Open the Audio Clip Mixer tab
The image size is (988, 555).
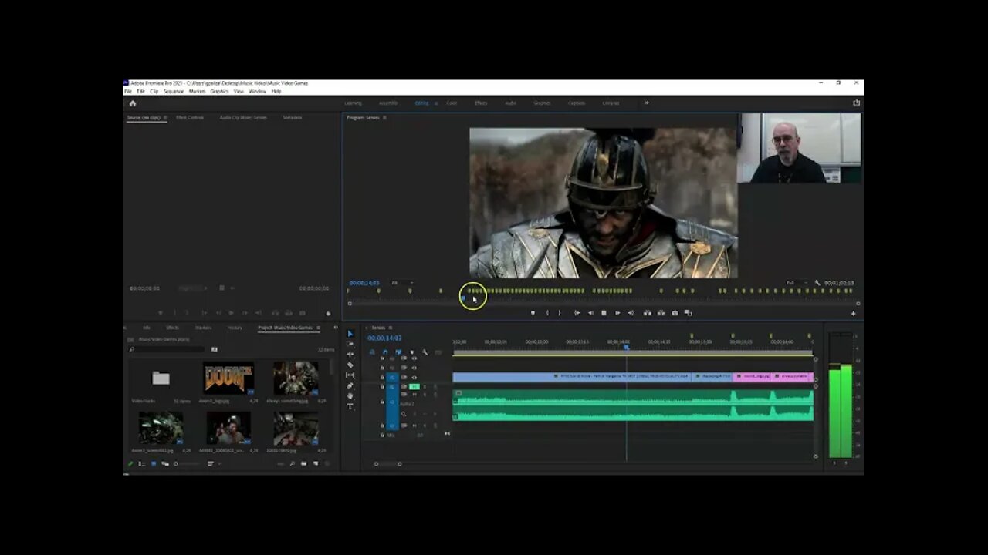tap(243, 117)
